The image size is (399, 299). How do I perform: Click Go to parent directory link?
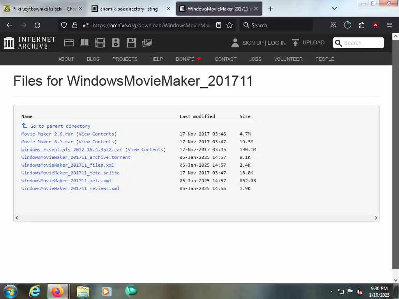(60, 126)
